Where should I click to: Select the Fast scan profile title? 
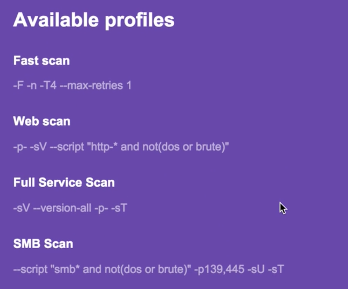[x=41, y=61]
